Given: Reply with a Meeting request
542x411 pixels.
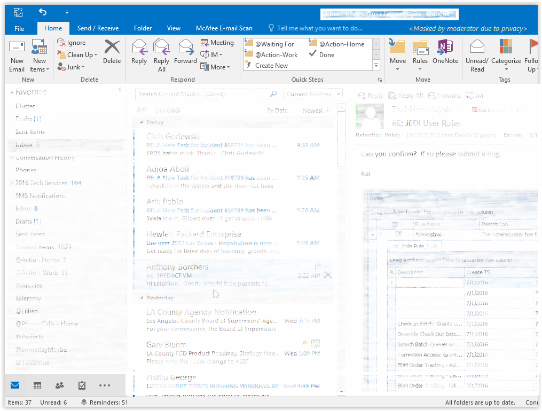Looking at the screenshot, I should (x=217, y=43).
